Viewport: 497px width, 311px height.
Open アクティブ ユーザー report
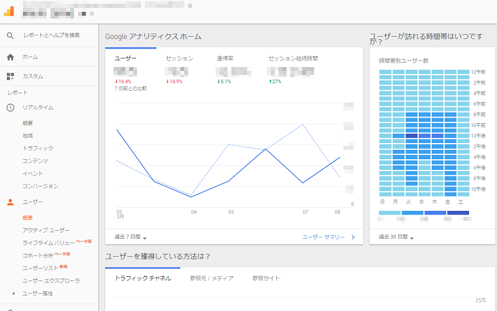point(46,230)
